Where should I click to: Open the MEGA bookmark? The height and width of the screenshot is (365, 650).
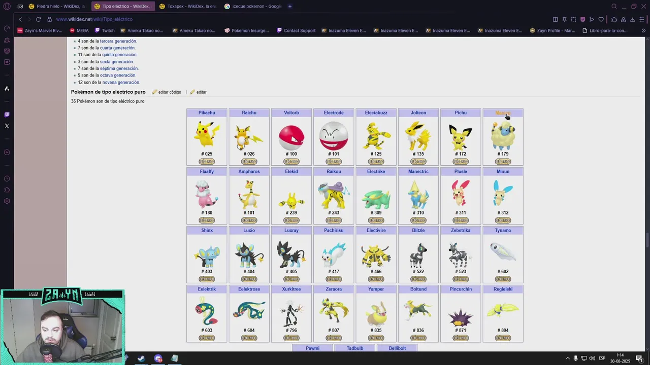pos(79,30)
